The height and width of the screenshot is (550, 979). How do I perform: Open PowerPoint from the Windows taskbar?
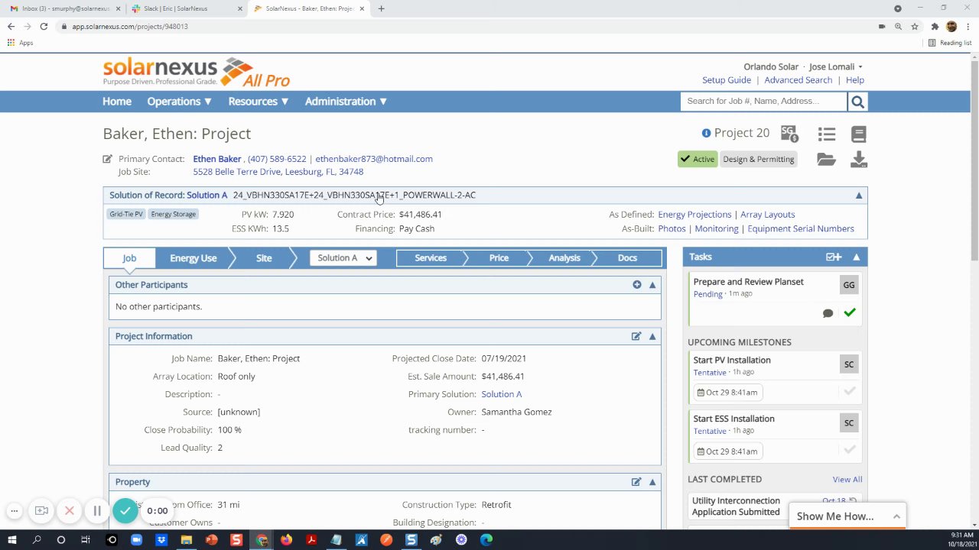pyautogui.click(x=211, y=540)
